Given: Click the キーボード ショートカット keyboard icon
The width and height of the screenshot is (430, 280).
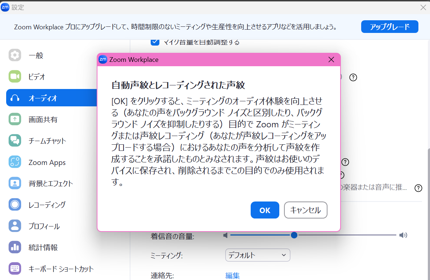Looking at the screenshot, I should (15, 268).
